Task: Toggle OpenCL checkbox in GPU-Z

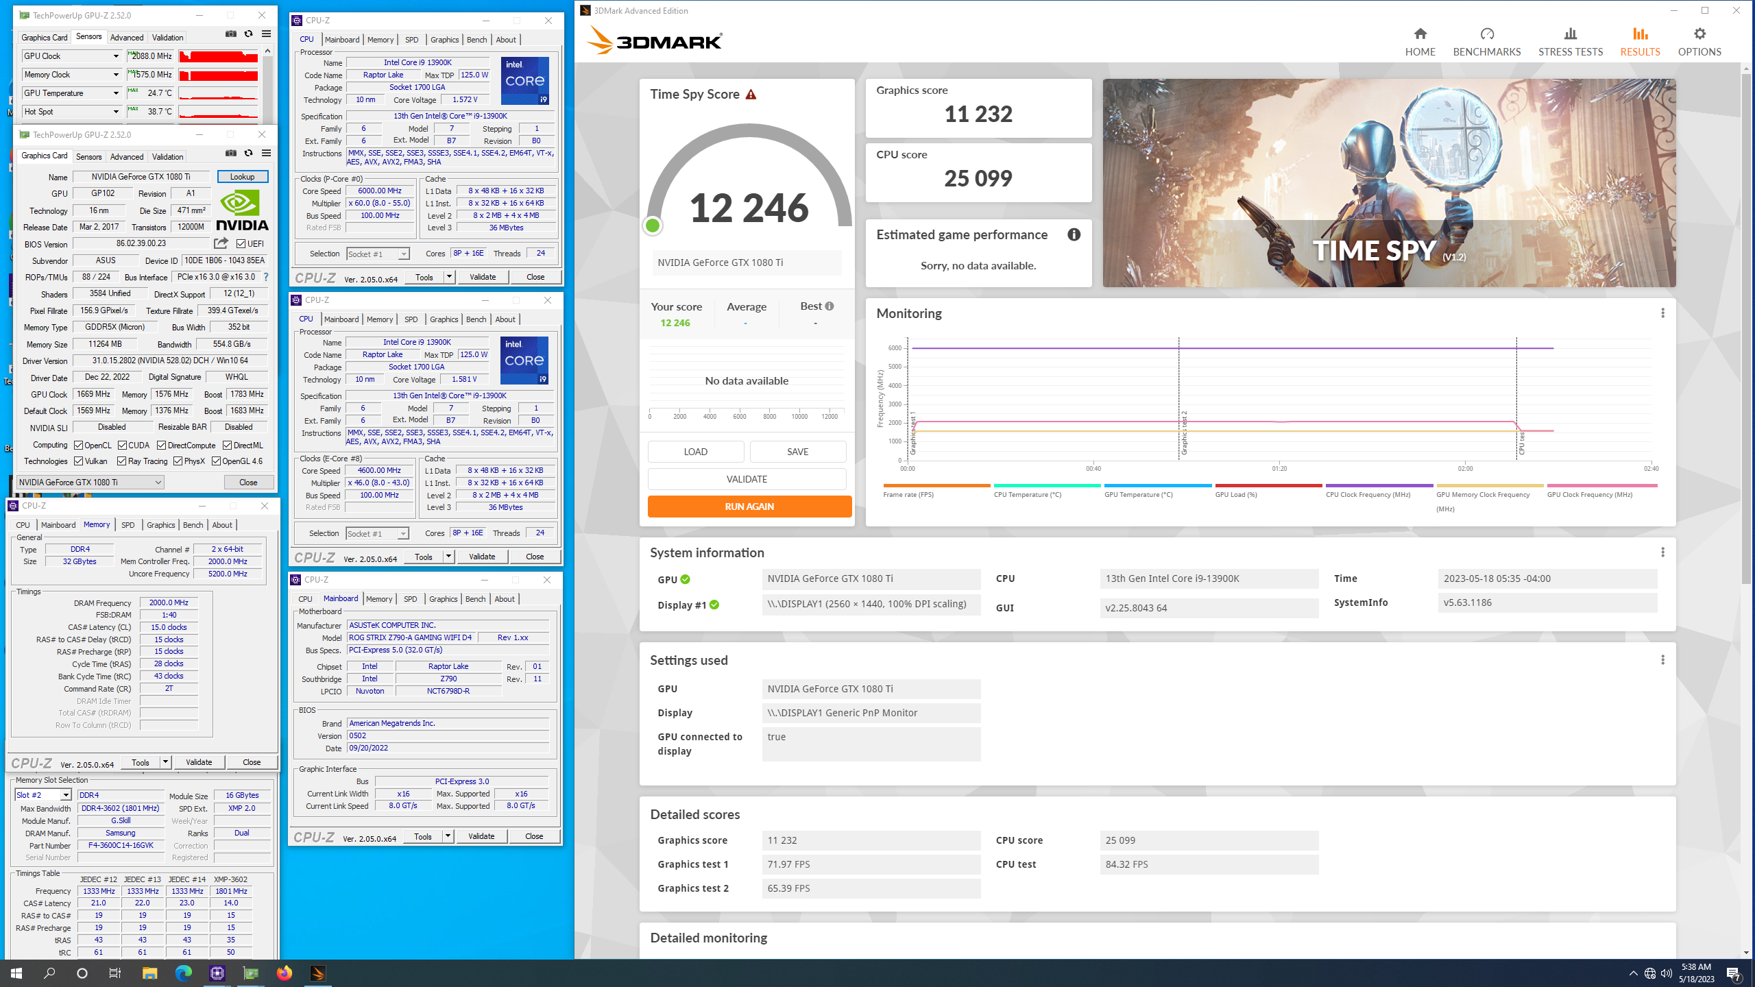Action: coord(79,446)
